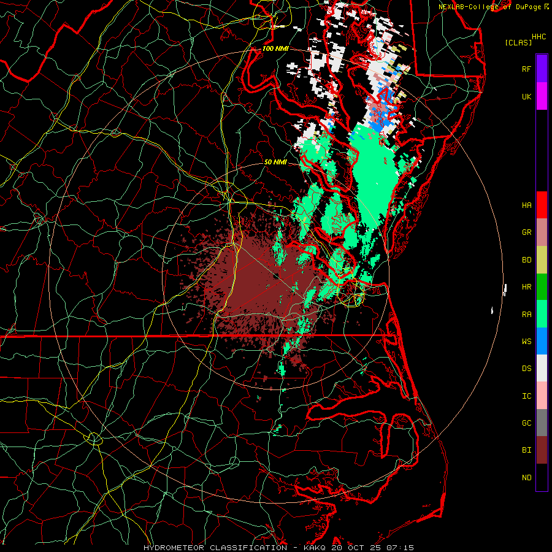The image size is (552, 552).
Task: Select the WS legend label
Action: pyautogui.click(x=526, y=342)
